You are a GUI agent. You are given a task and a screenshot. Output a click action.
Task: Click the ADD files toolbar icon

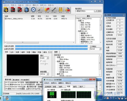[6, 10]
